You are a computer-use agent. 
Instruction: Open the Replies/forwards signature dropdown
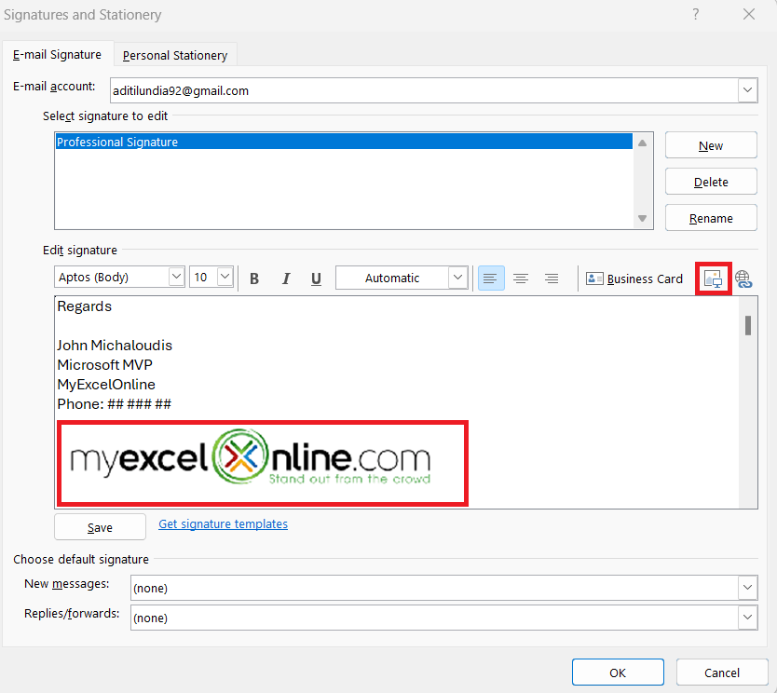point(747,618)
